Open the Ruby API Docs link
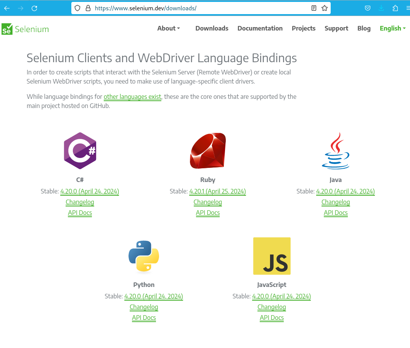 coord(208,213)
